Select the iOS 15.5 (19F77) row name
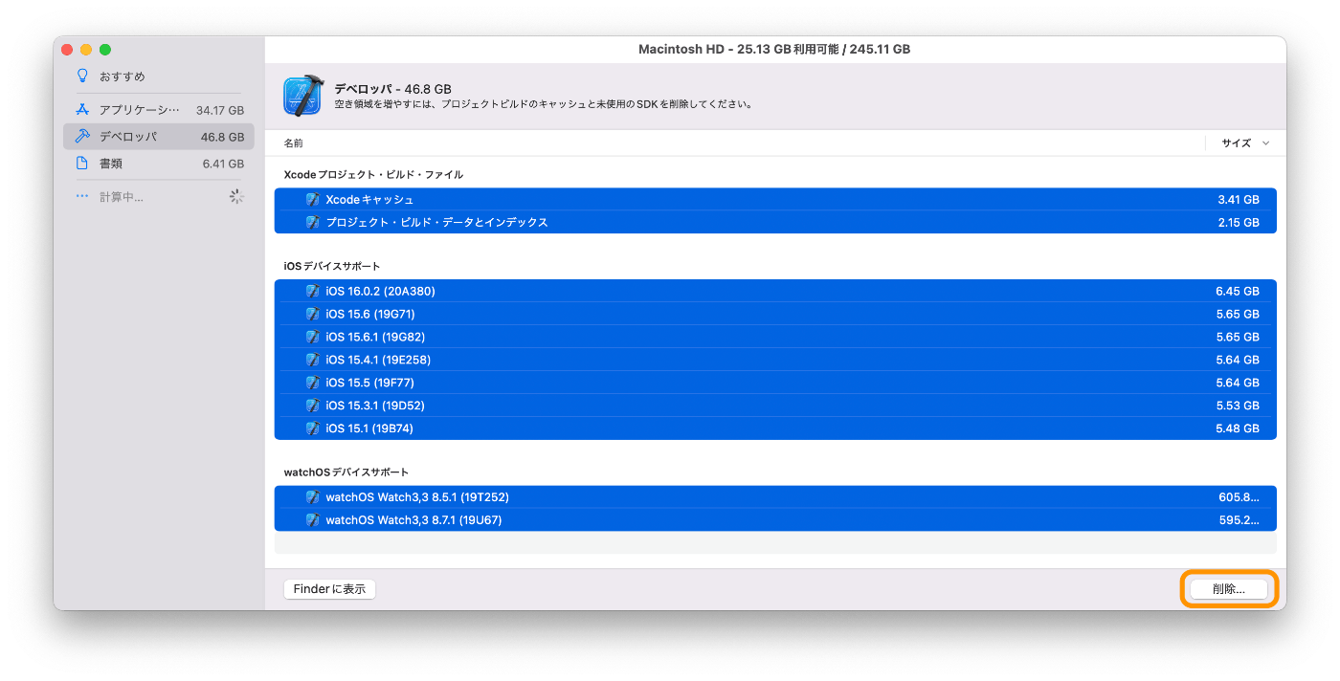1340x681 pixels. pyautogui.click(x=369, y=384)
